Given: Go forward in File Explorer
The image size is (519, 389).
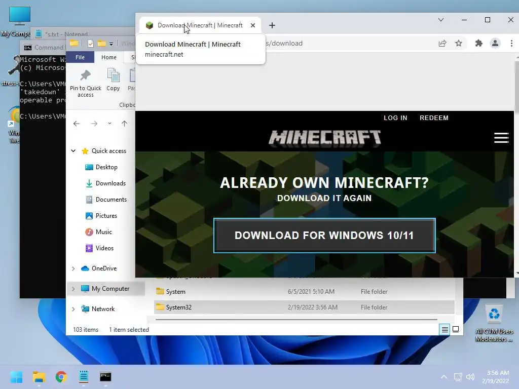Looking at the screenshot, I should [x=94, y=124].
